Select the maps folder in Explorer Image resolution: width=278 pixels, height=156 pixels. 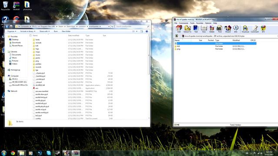[x=38, y=52]
